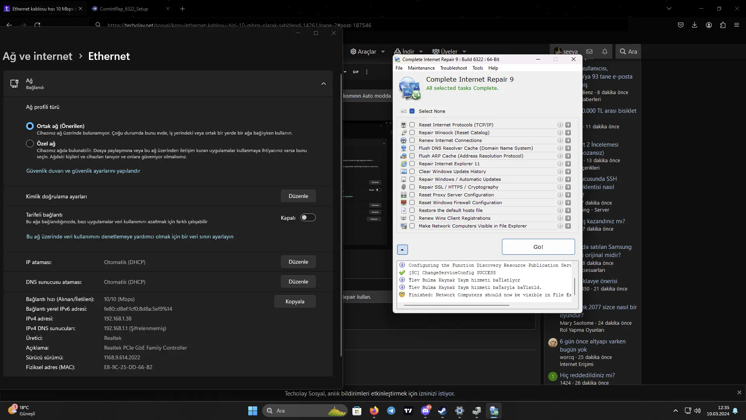746x420 pixels.
Task: Click run arrow for Flush ARP Cache row
Action: 568,156
